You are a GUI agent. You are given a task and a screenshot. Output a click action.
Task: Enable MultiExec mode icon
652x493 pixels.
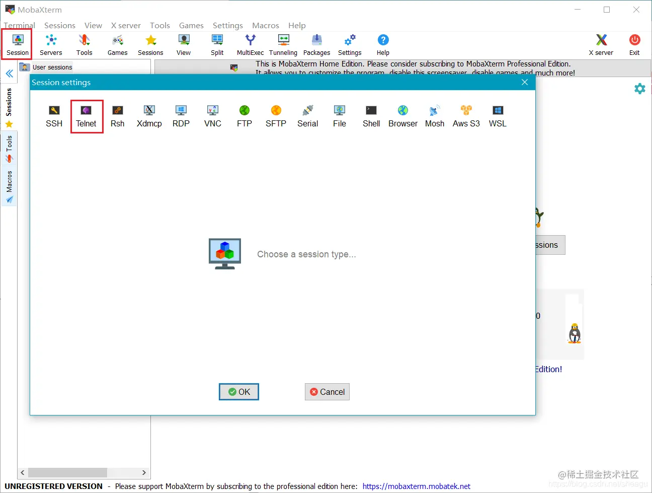[x=250, y=45]
